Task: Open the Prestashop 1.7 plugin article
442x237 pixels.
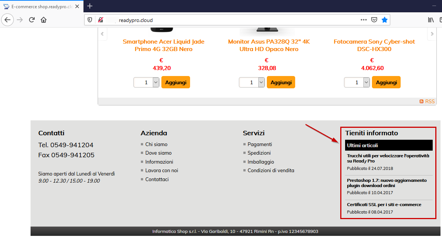Action: (x=387, y=183)
